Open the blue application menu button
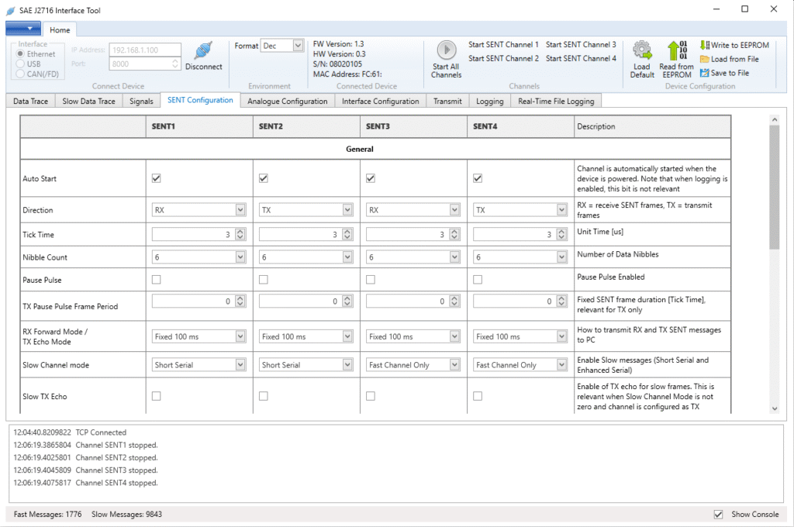 (x=22, y=29)
